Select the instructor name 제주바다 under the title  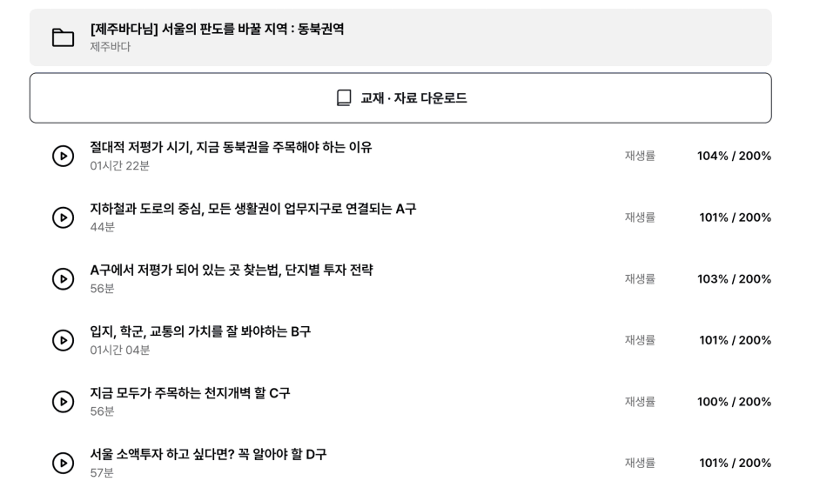tap(111, 47)
